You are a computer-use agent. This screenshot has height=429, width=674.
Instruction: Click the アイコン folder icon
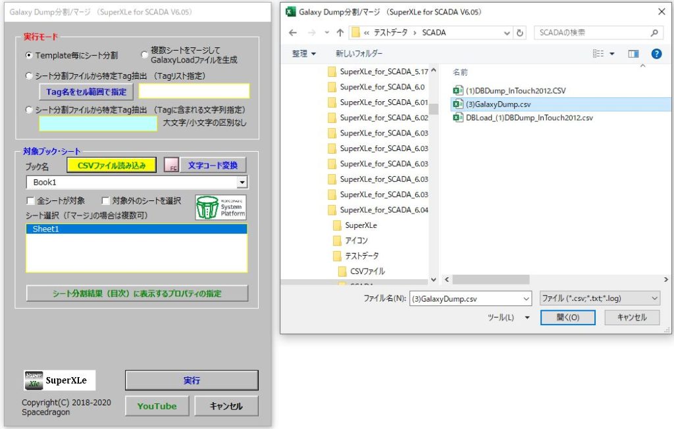tap(338, 240)
